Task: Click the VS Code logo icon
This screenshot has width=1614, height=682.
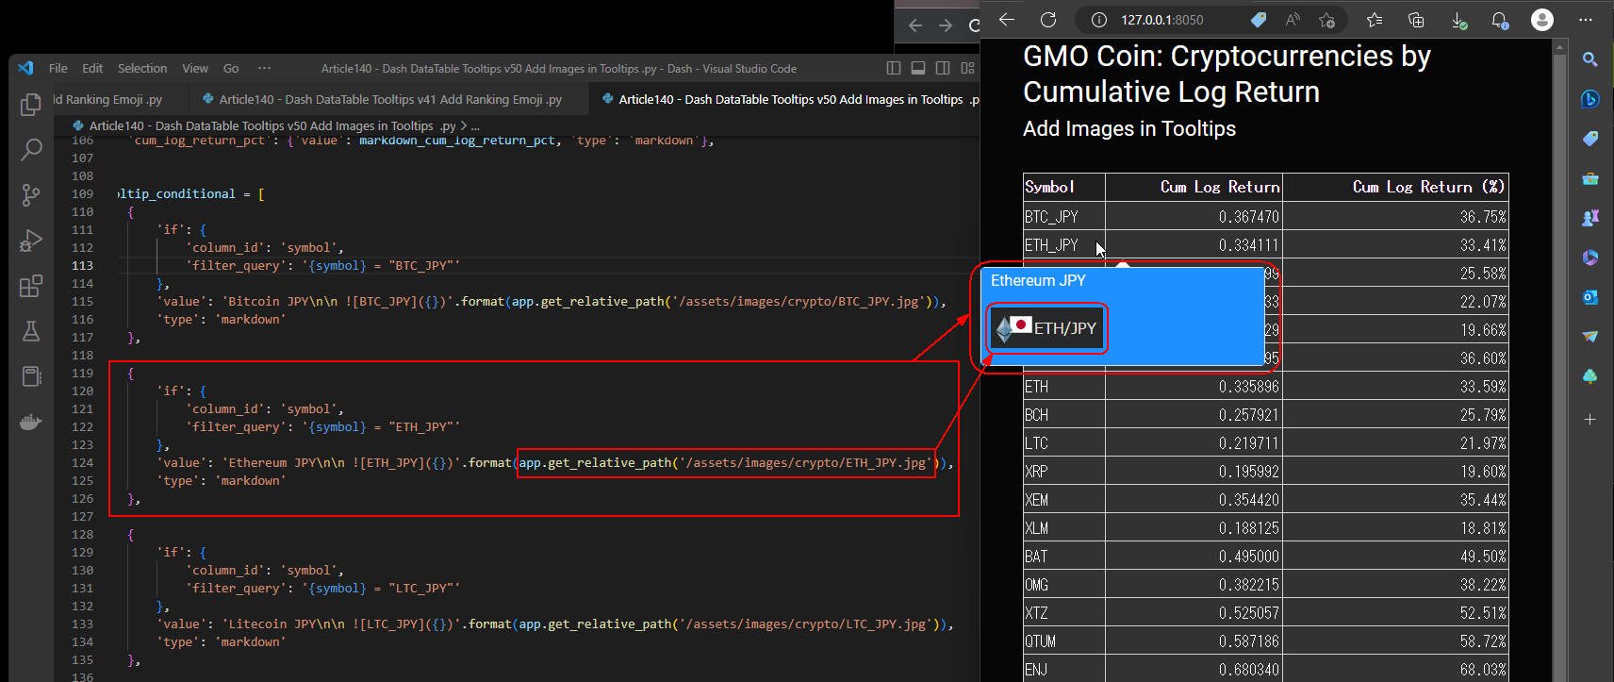Action: (25, 68)
